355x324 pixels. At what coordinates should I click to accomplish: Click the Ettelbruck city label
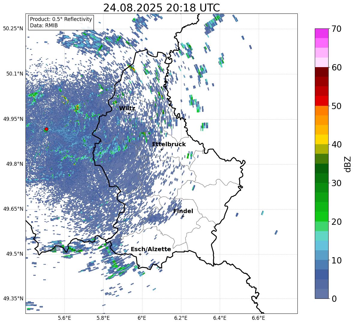(169, 144)
